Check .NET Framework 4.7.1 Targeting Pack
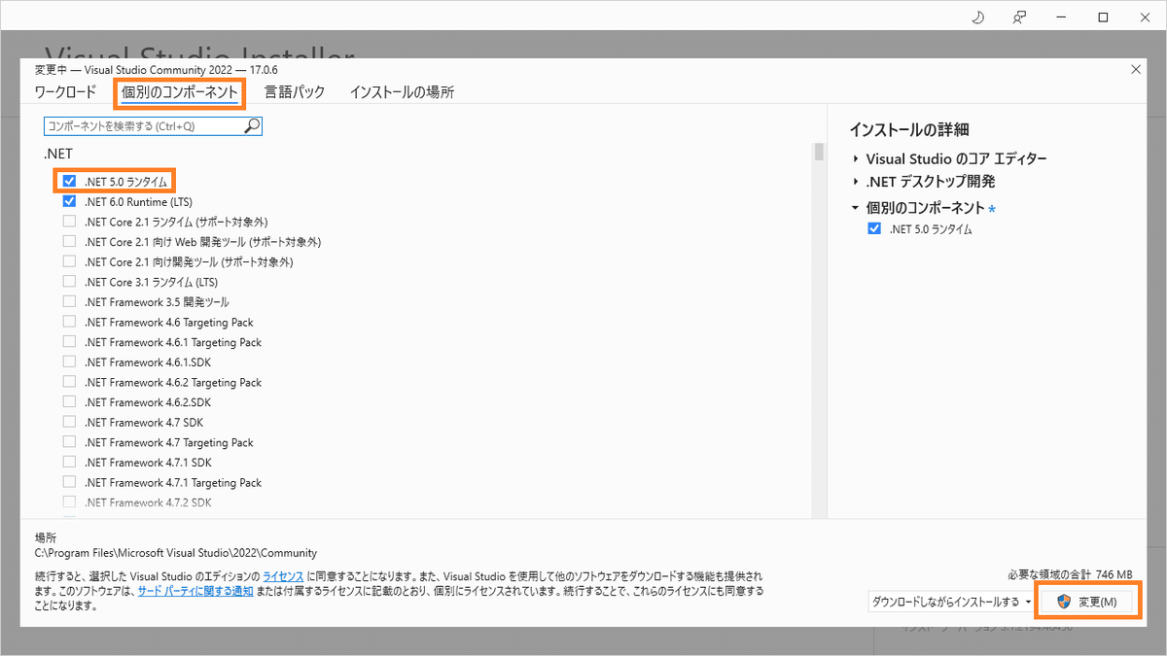This screenshot has width=1167, height=656. click(69, 482)
